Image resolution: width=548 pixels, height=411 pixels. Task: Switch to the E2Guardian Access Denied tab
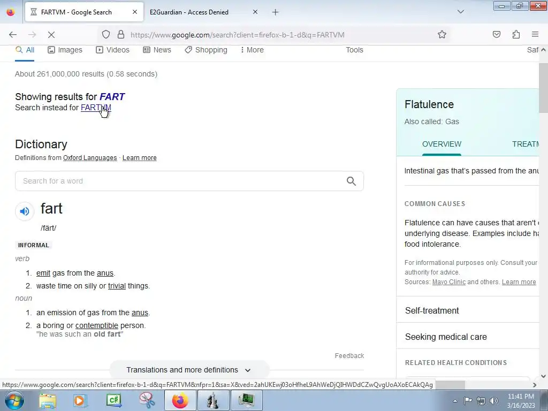(x=189, y=12)
